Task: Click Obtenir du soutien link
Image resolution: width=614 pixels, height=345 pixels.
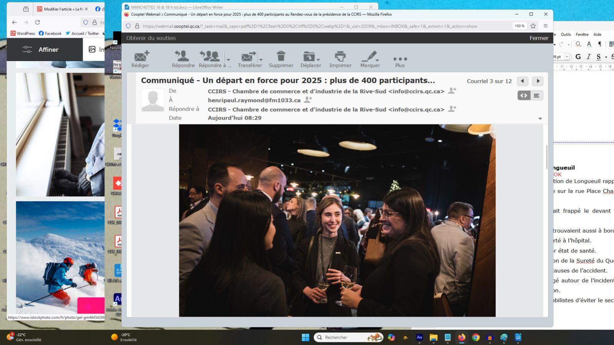Action: coord(151,38)
